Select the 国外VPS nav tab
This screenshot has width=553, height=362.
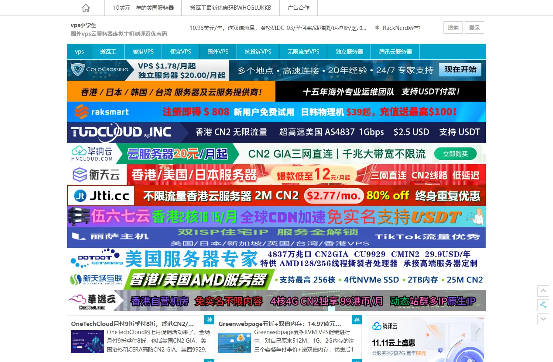(218, 52)
